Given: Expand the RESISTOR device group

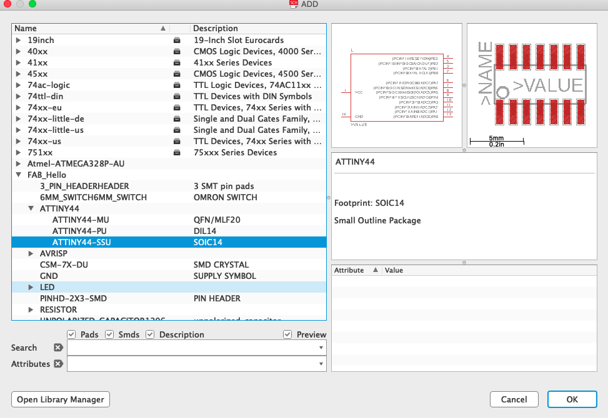Looking at the screenshot, I should coord(31,309).
